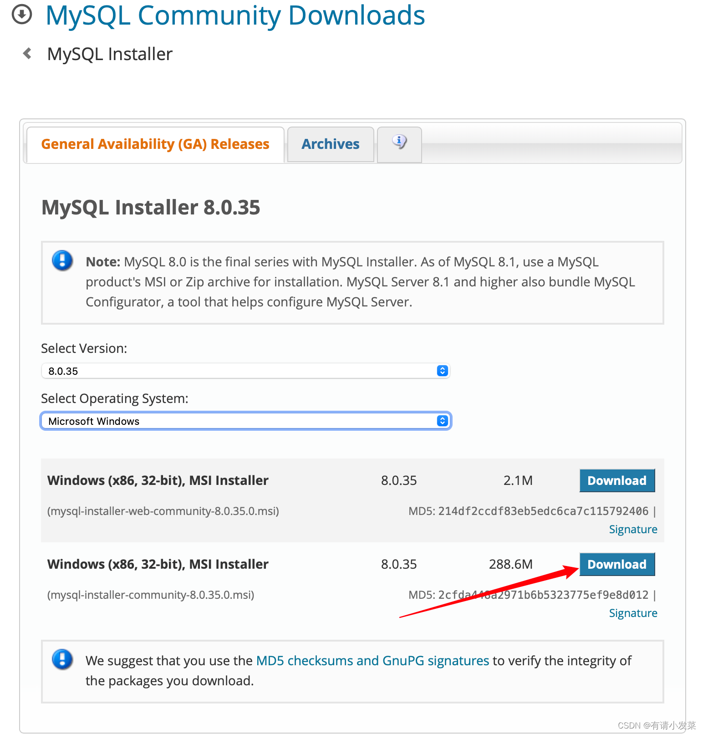Click the Select Version label
This screenshot has width=703, height=734.
(84, 348)
